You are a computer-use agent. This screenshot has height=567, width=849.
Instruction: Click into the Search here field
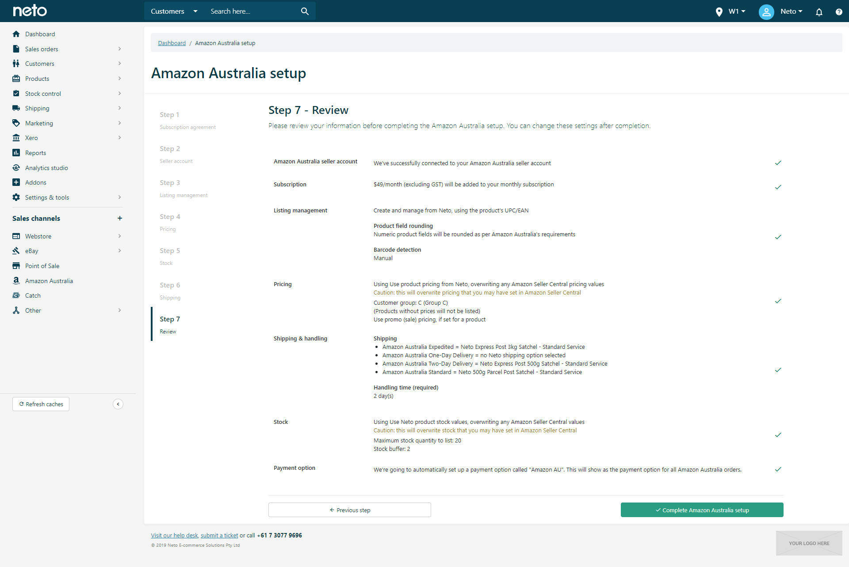pyautogui.click(x=252, y=11)
